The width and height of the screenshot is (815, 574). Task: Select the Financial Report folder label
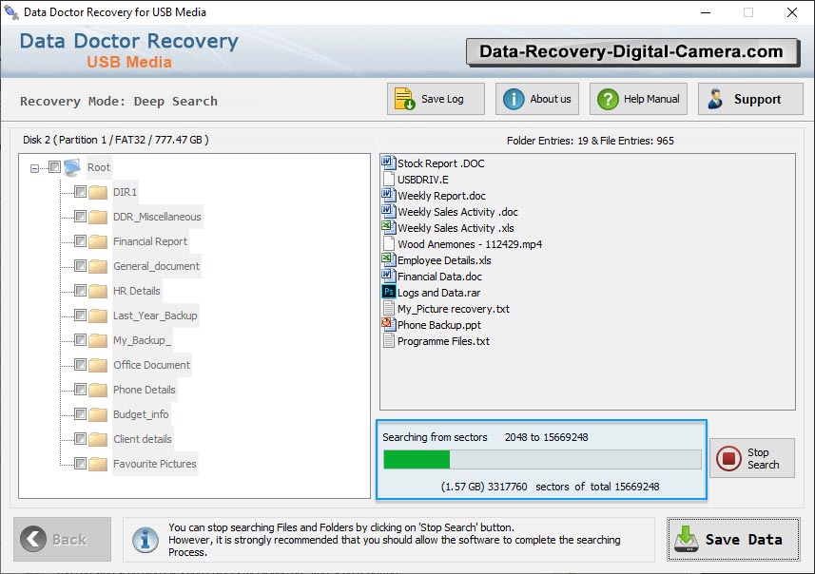(x=150, y=241)
